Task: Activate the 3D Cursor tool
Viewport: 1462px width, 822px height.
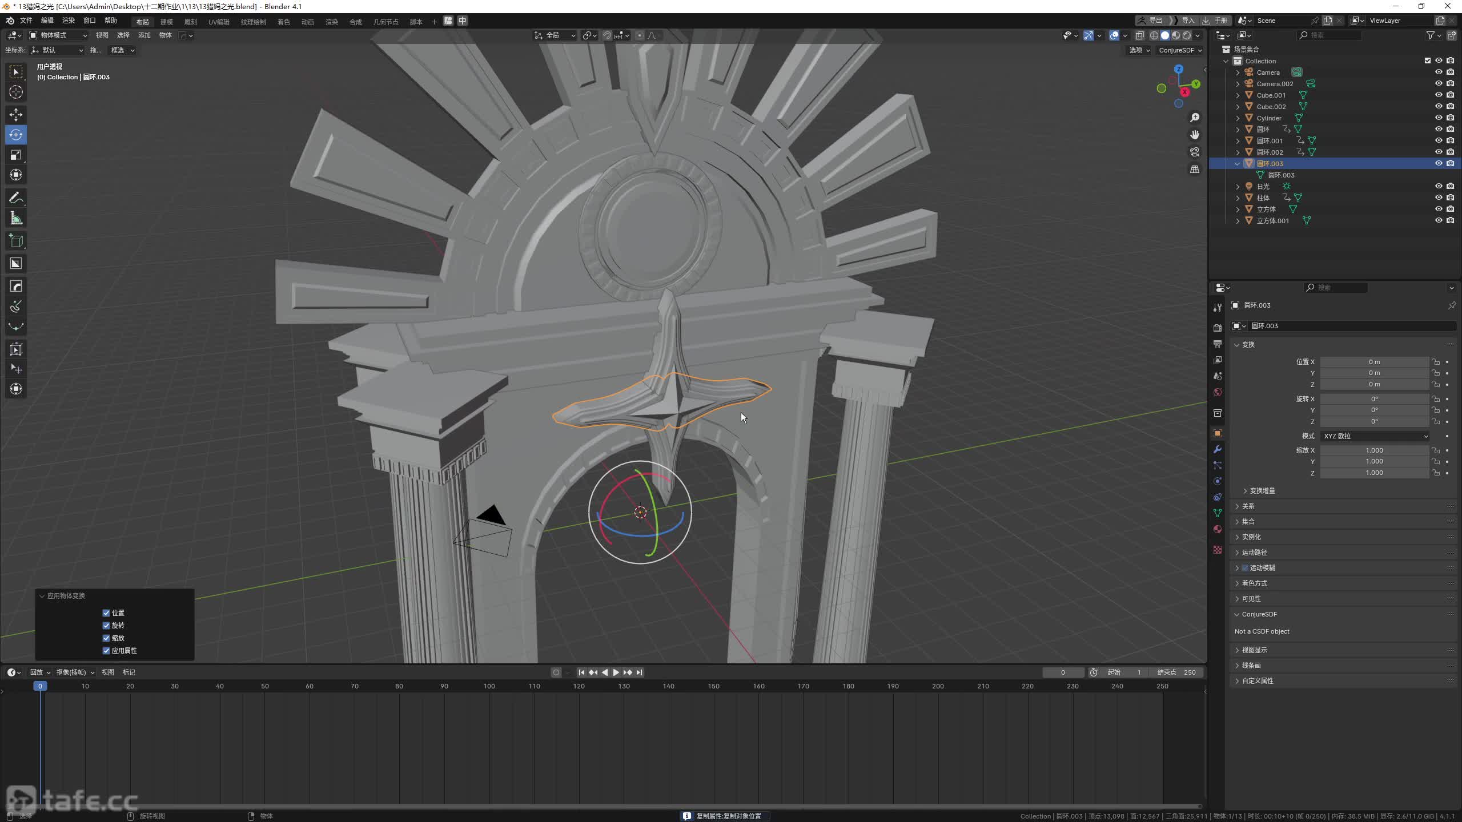Action: click(x=15, y=92)
